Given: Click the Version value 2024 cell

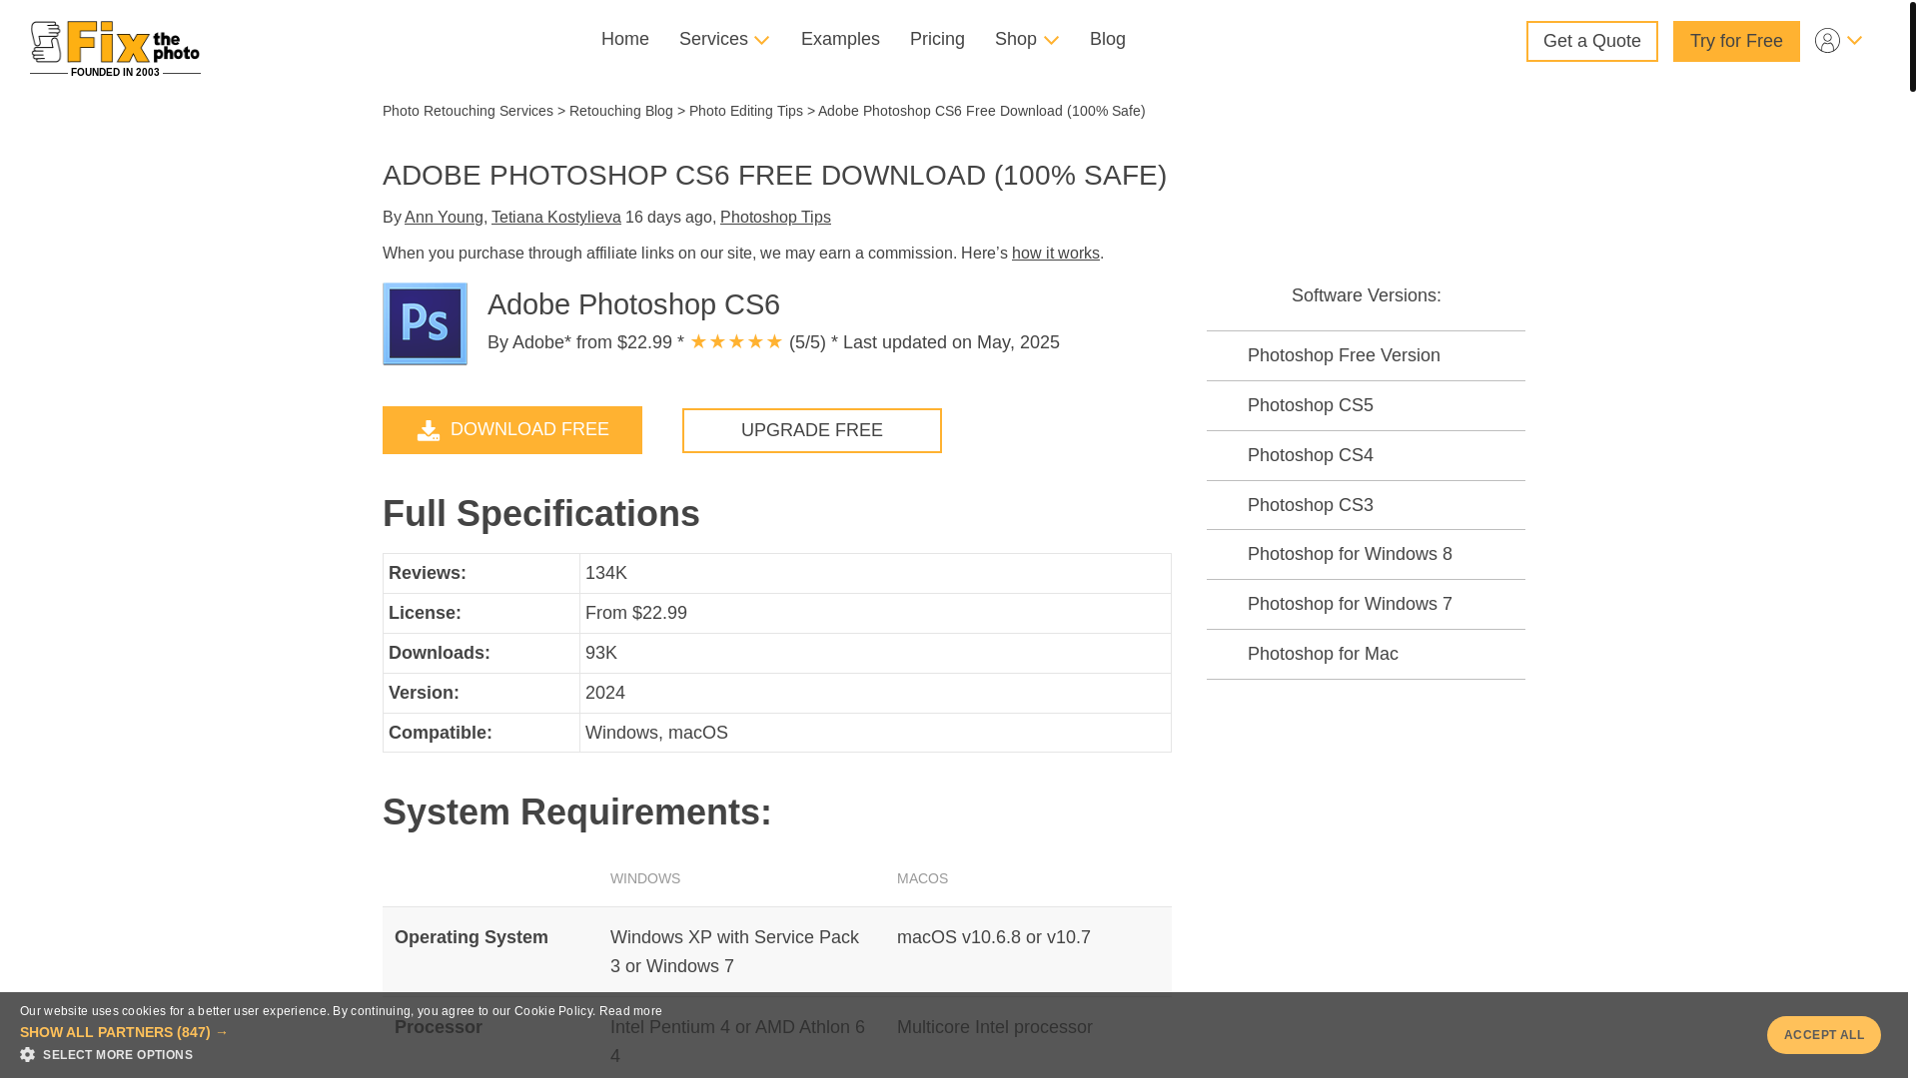Looking at the screenshot, I should coord(875,693).
